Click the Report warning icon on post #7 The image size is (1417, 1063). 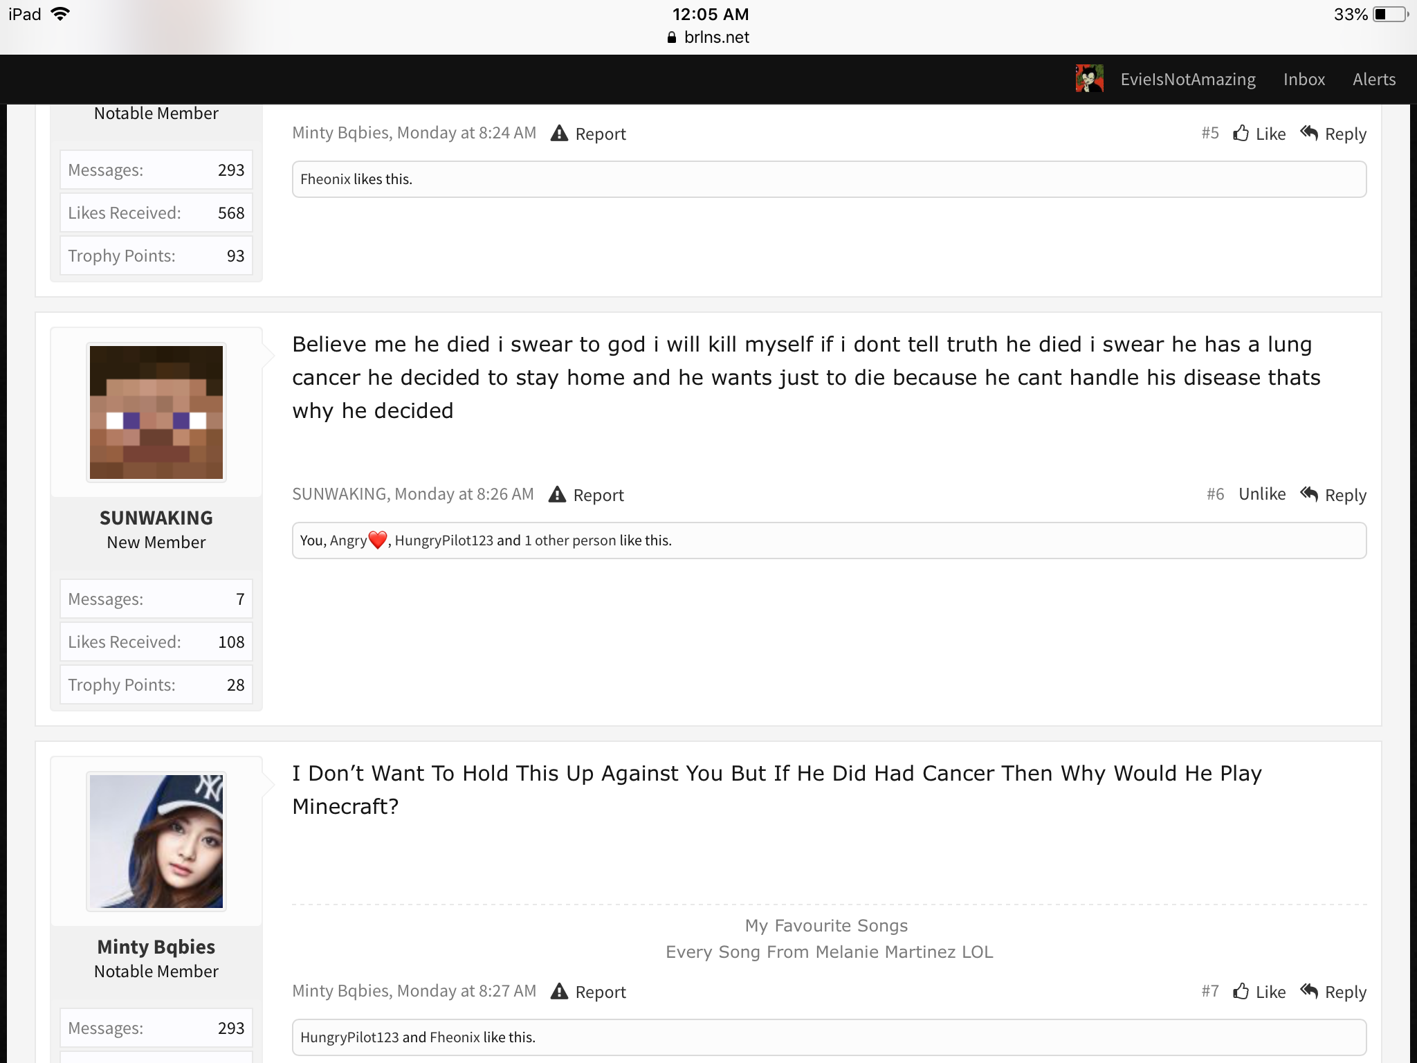(x=559, y=991)
